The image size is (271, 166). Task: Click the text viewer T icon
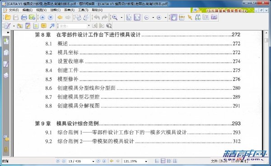point(206,17)
